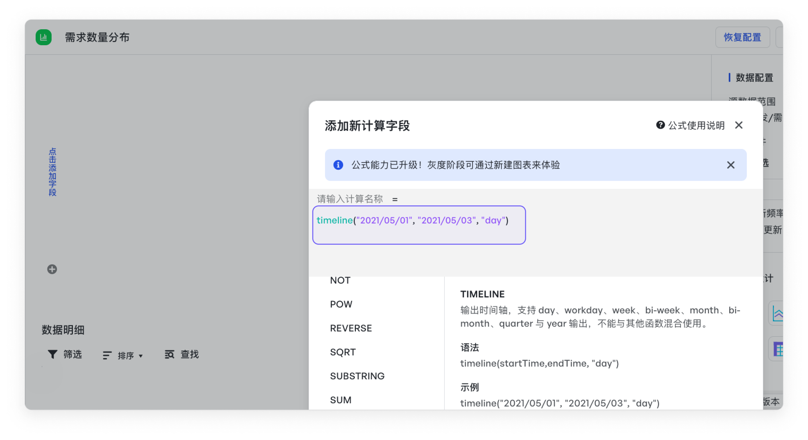Viewport: 808px width, 440px height.
Task: Click the example timeline("2021/05/01"...) text
Action: point(560,403)
